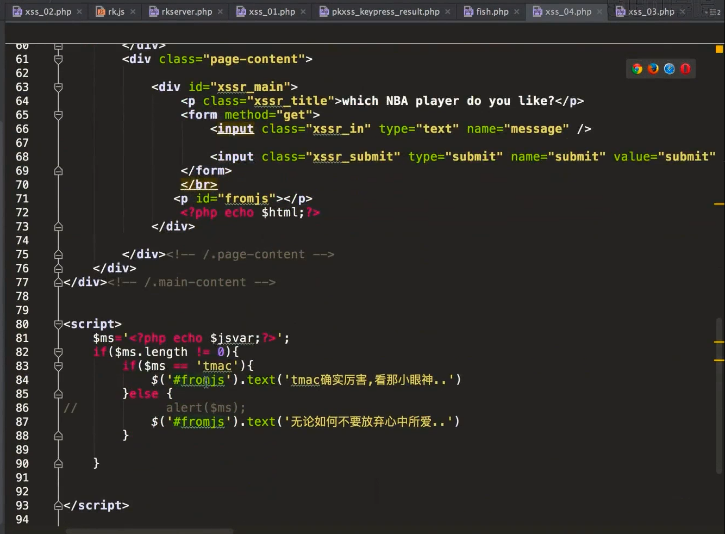Click fold end marker at line 73
This screenshot has width=725, height=534.
tap(58, 227)
